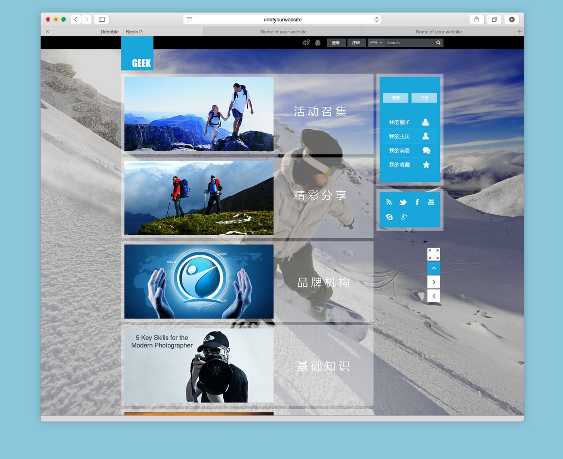Screen dimensions: 563x459
Task: Click 登录 button in blue sidebar panel
Action: (x=396, y=98)
